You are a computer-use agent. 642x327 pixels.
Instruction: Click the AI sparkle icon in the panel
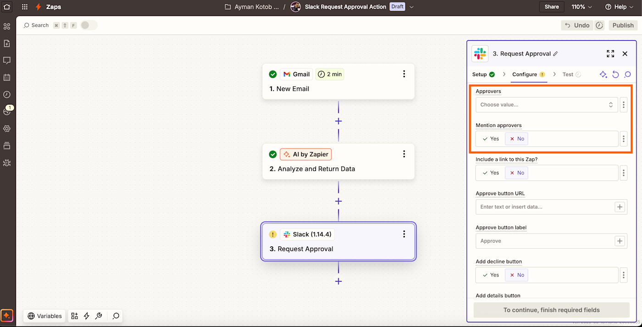point(603,74)
